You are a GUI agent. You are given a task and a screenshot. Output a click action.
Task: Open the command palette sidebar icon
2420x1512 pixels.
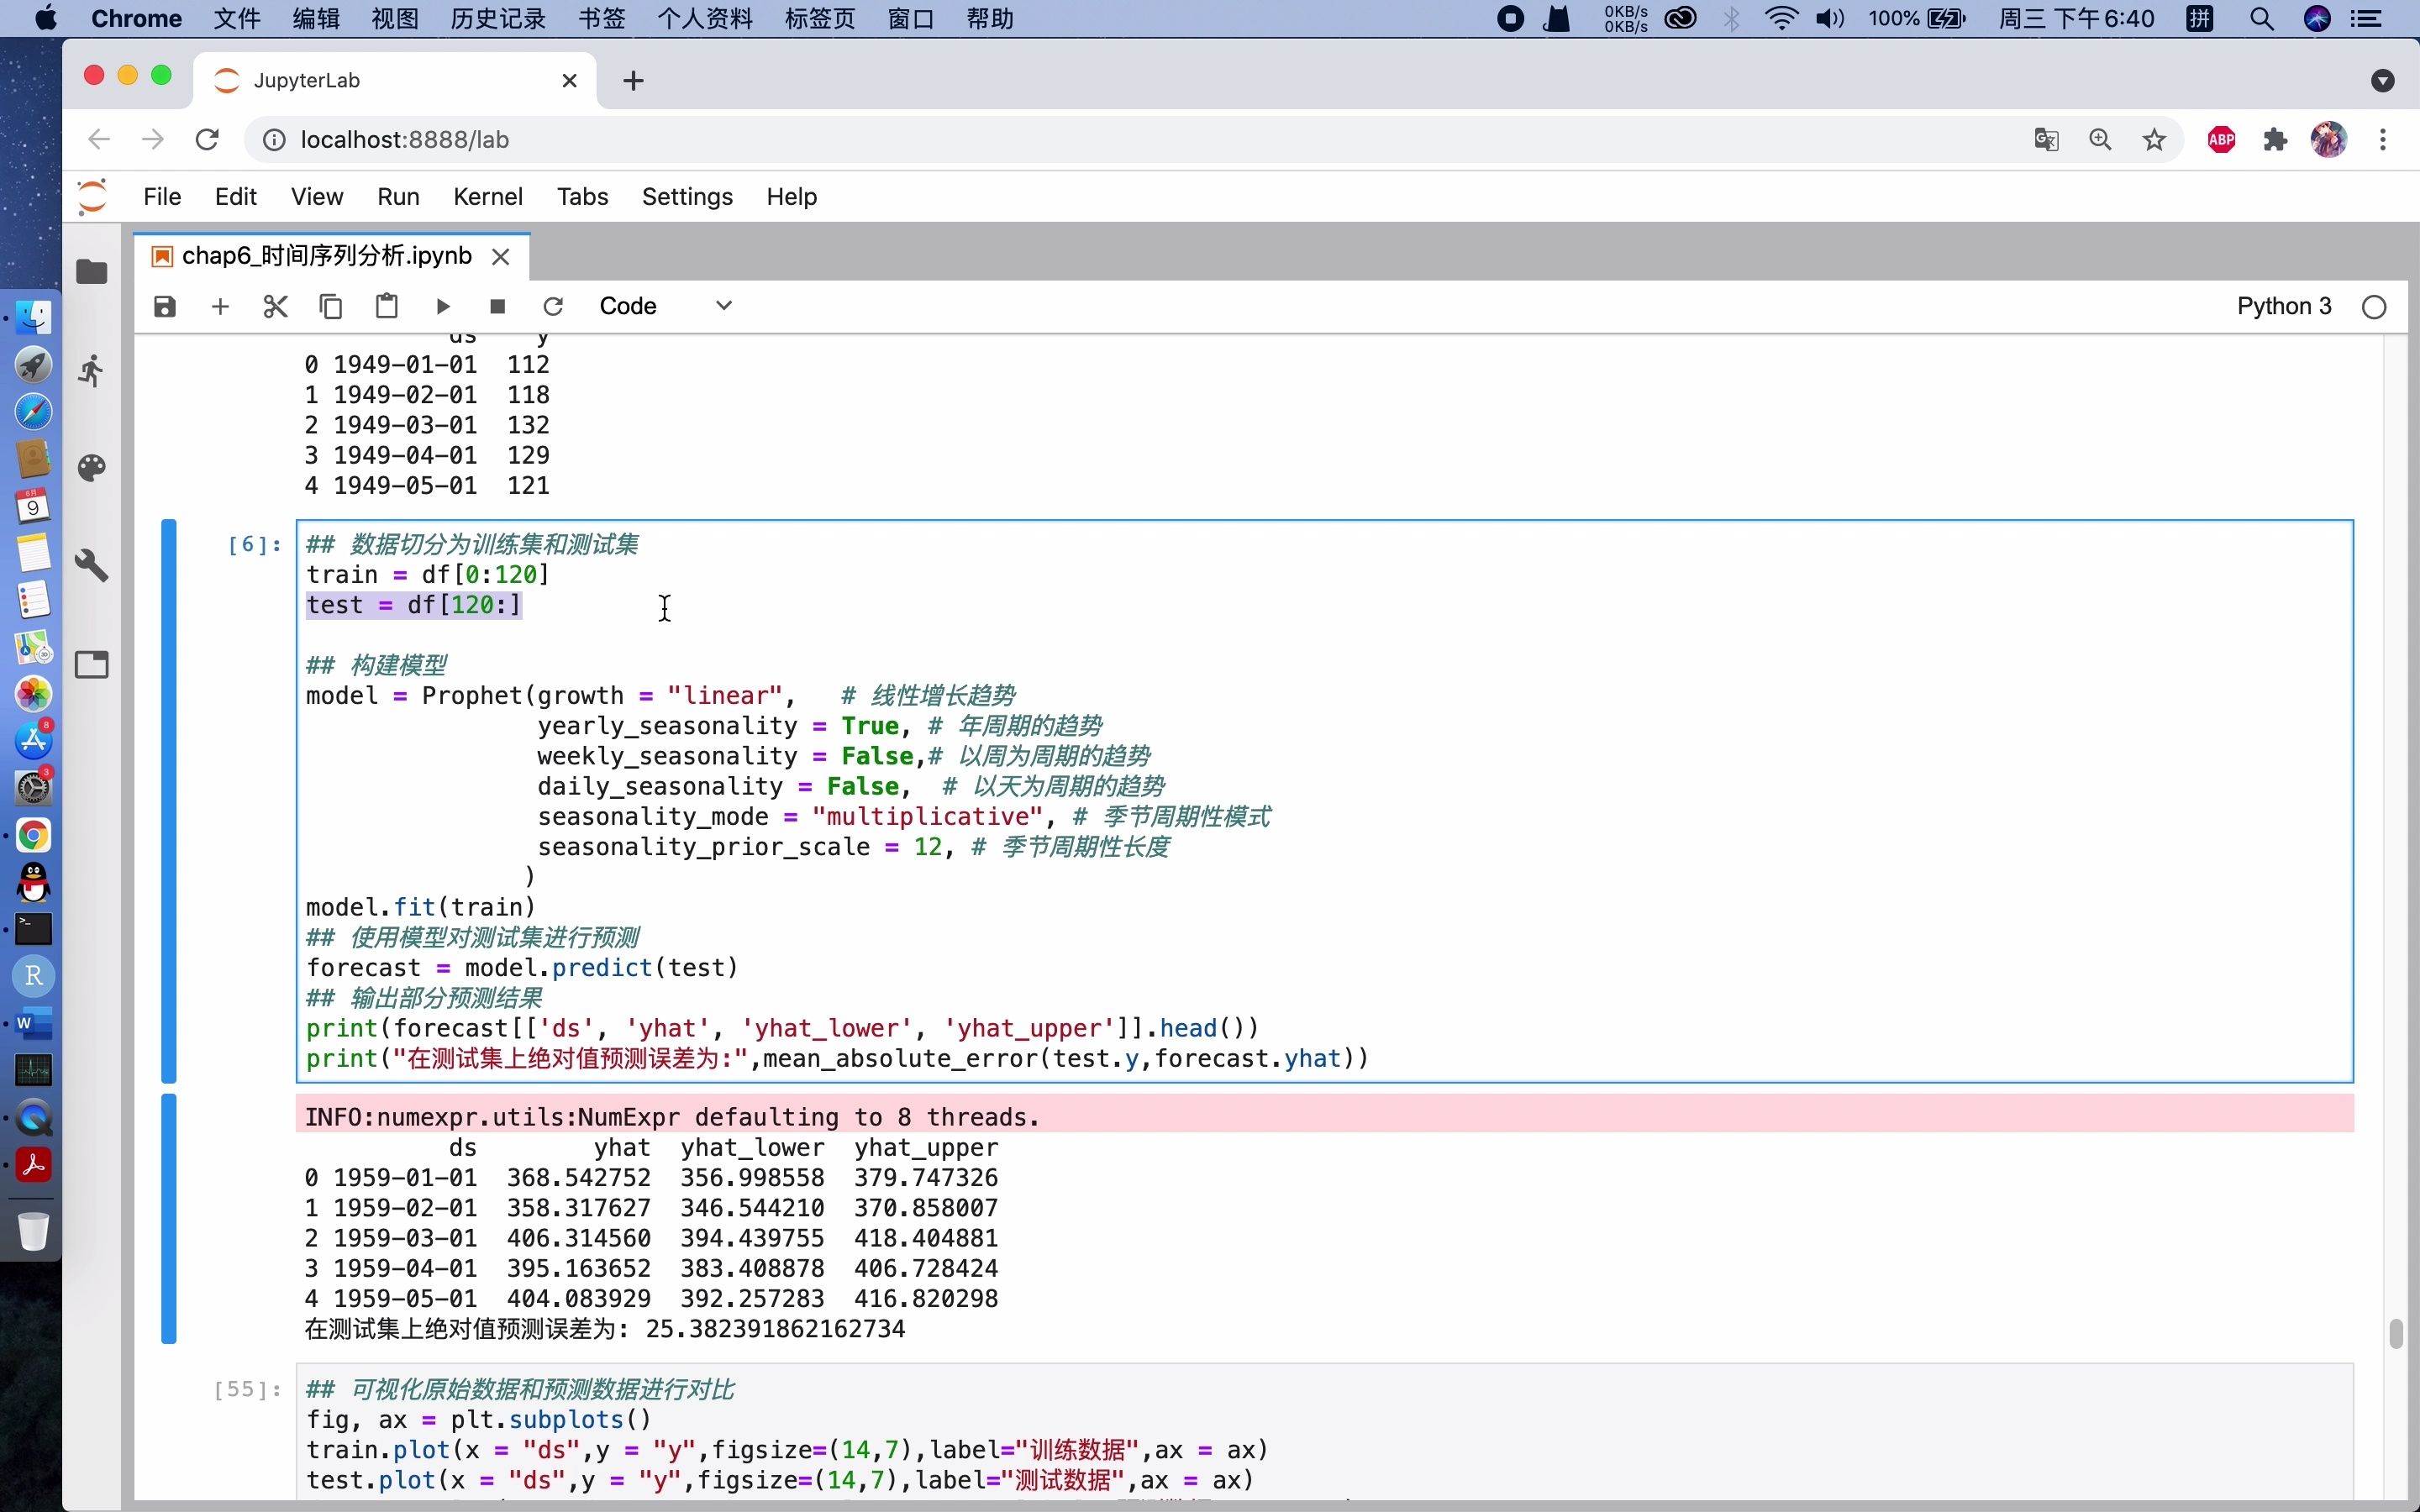(x=92, y=468)
